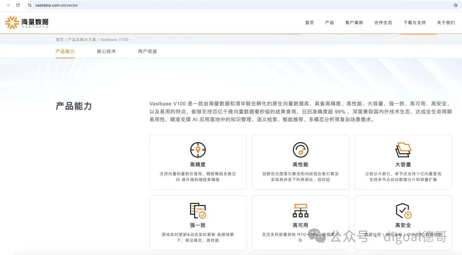
Task: Bookmark this page with the star icon
Action: (x=456, y=5)
